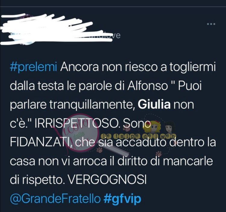Click the paw print near 'dentro la'
The image size is (226, 212).
tap(159, 154)
